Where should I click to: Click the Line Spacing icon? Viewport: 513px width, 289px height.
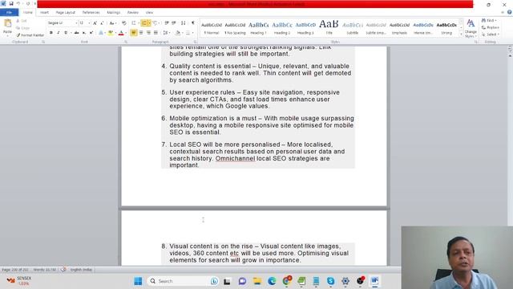tap(166, 33)
